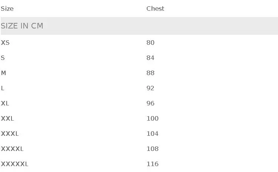Viewport: 278px width, 172px height.
Task: Select the XXL size label
Action: [7, 118]
